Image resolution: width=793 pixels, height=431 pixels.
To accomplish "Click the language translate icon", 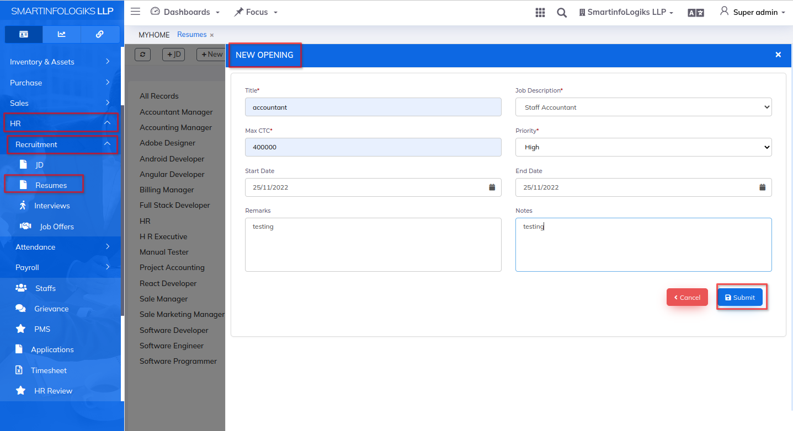I will pyautogui.click(x=696, y=13).
